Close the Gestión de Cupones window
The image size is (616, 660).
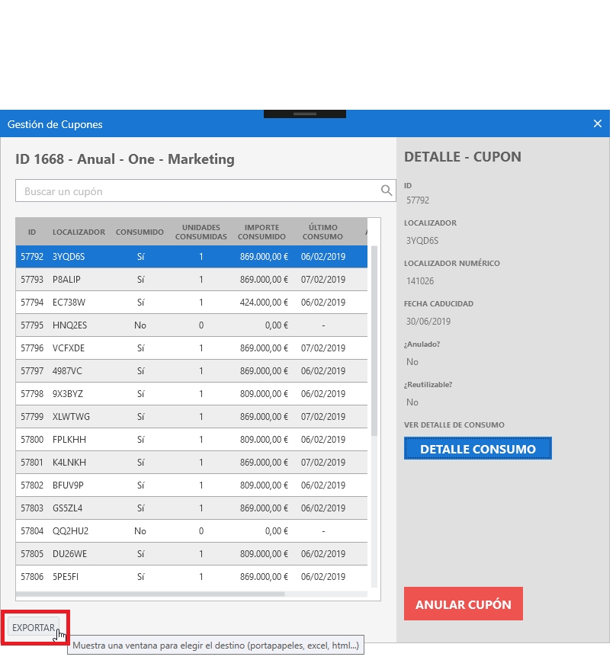597,123
